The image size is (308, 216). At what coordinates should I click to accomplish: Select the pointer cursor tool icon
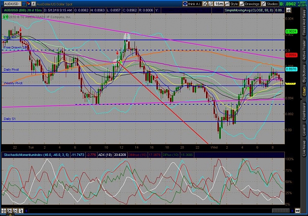coord(21,211)
